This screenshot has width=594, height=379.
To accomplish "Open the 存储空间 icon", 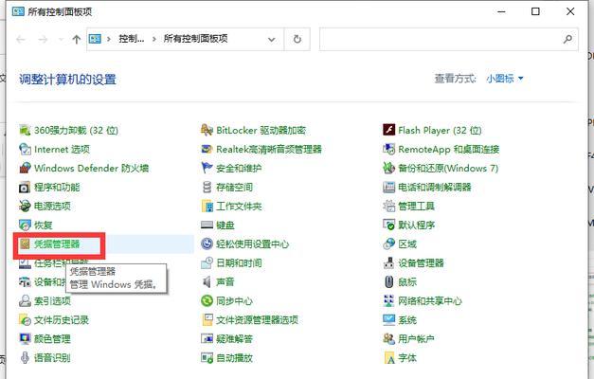I will 207,188.
